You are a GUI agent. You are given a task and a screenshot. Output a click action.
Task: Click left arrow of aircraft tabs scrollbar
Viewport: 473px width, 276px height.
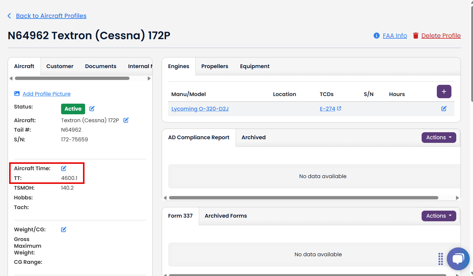(x=11, y=78)
